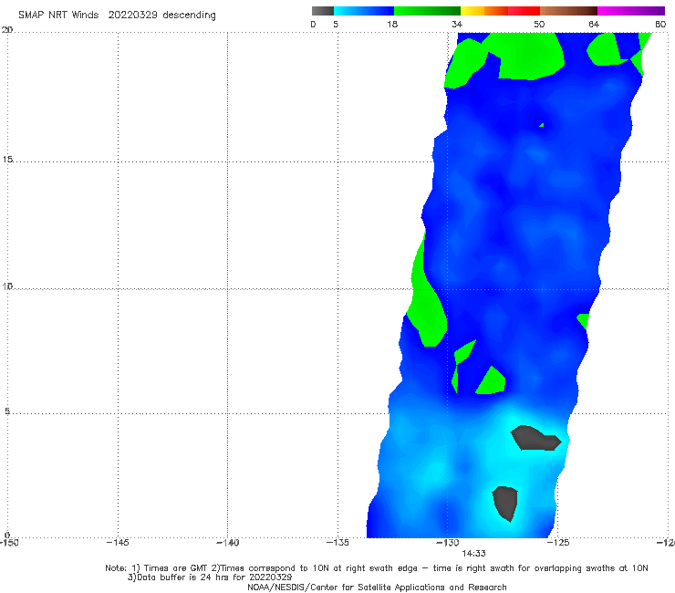The width and height of the screenshot is (675, 593).
Task: Click the color scale label '18'
Action: click(392, 24)
